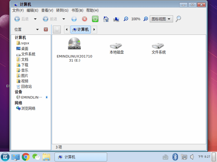Open the back history dropdown arrow
The width and height of the screenshot is (217, 162).
coord(35,19)
